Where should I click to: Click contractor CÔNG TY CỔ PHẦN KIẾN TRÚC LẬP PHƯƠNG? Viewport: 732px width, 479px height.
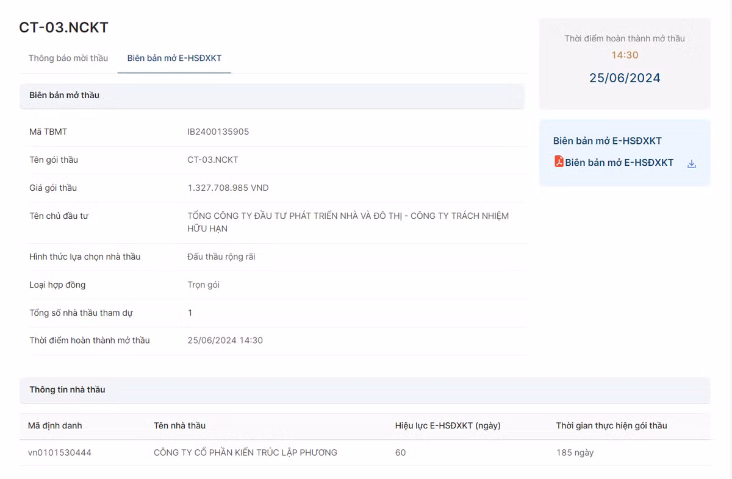[245, 453]
